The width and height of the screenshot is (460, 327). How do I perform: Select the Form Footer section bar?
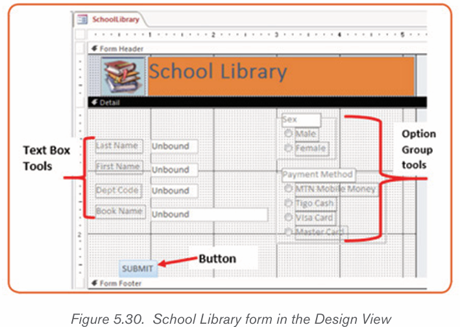coord(257,283)
